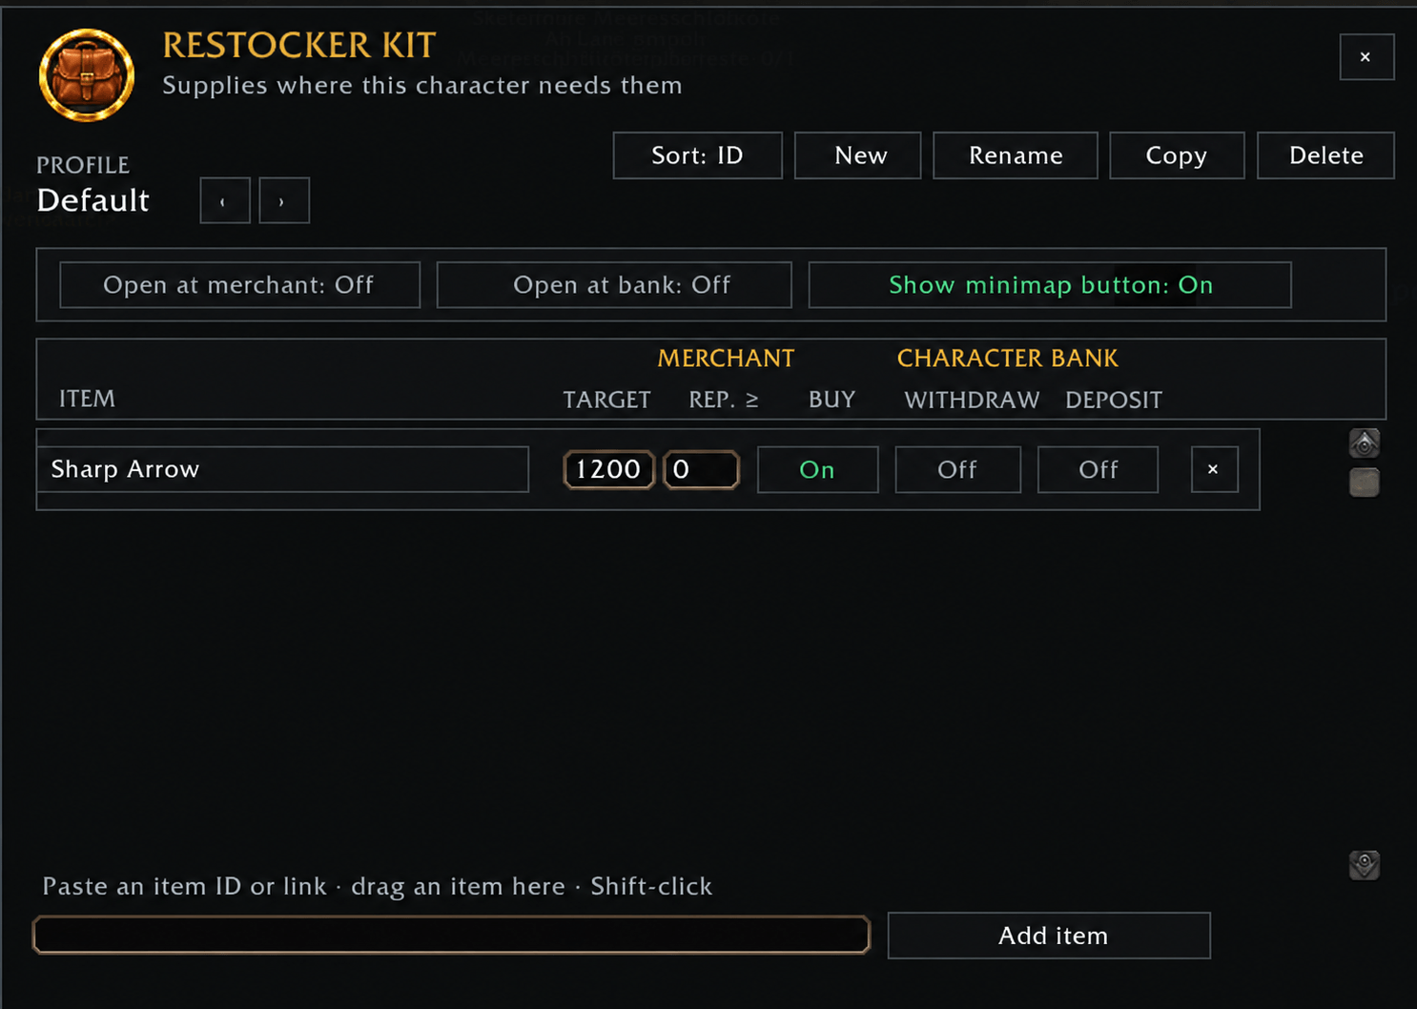Grab the item list scrollbar thumb
The width and height of the screenshot is (1417, 1009).
point(1365,483)
